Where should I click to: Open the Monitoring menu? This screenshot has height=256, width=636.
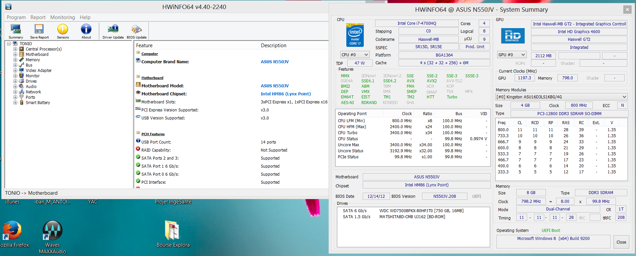tap(63, 17)
